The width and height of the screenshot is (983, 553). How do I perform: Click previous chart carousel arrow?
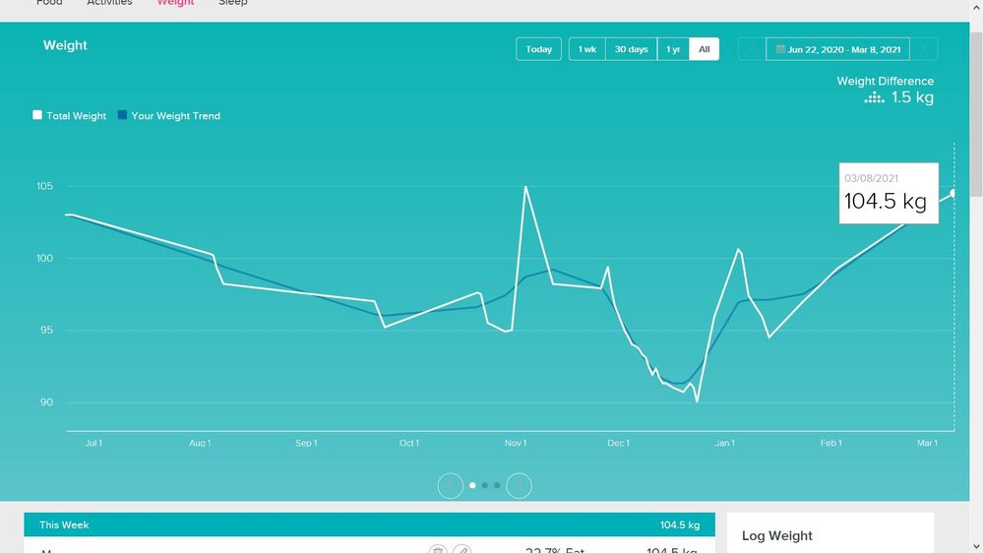[451, 485]
